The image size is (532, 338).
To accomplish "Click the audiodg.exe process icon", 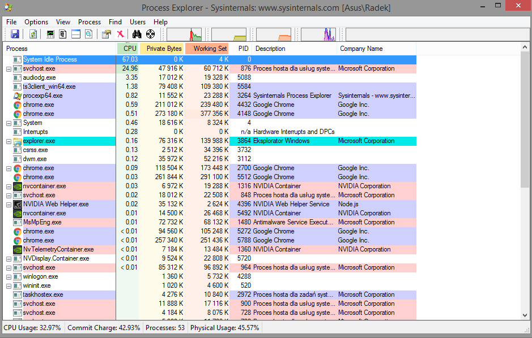I will [x=18, y=77].
